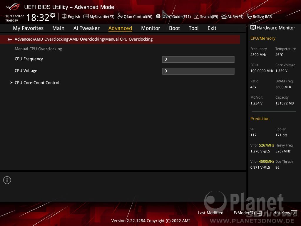The height and width of the screenshot is (226, 301).
Task: Click the 0.971 V @L5 value
Action: 260,167
